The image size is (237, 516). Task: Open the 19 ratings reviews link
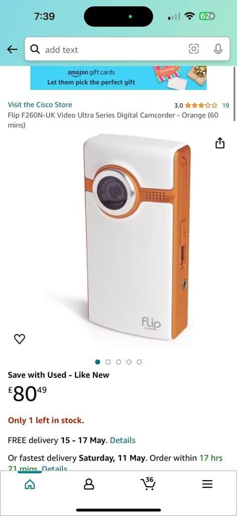pyautogui.click(x=225, y=106)
